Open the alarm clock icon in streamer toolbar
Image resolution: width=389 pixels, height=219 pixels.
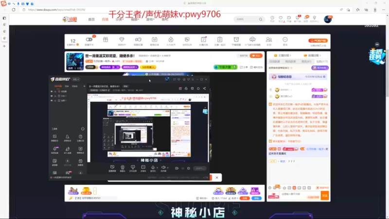(x=236, y=40)
